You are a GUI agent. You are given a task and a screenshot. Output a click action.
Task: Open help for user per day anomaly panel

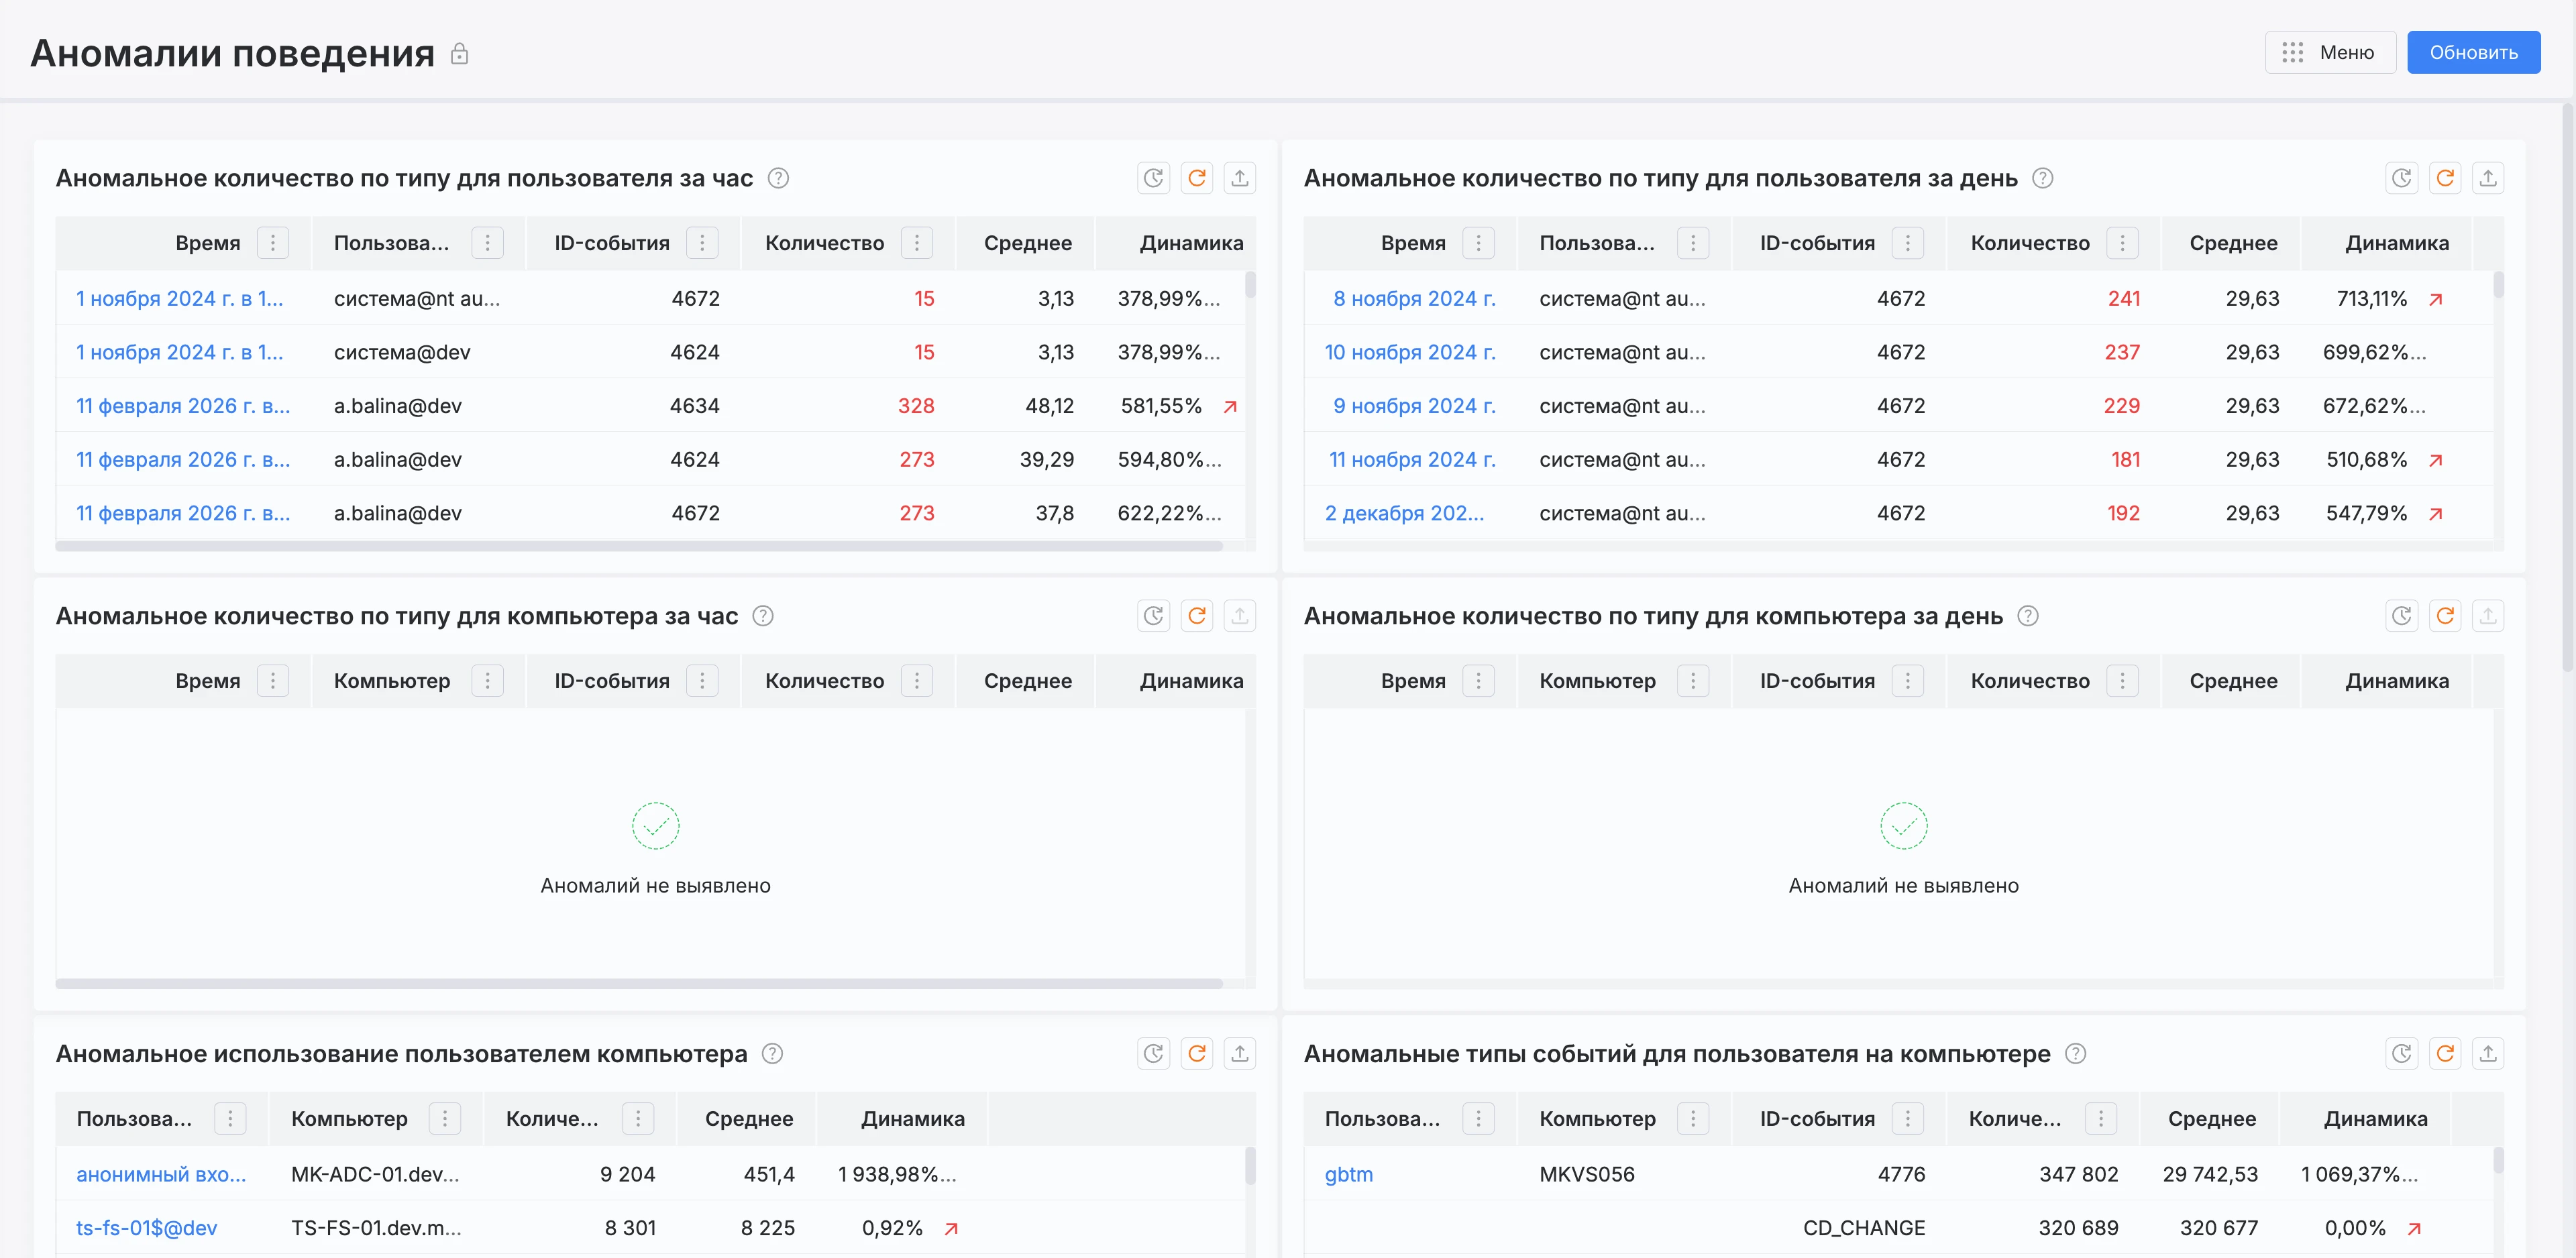pyautogui.click(x=2043, y=178)
